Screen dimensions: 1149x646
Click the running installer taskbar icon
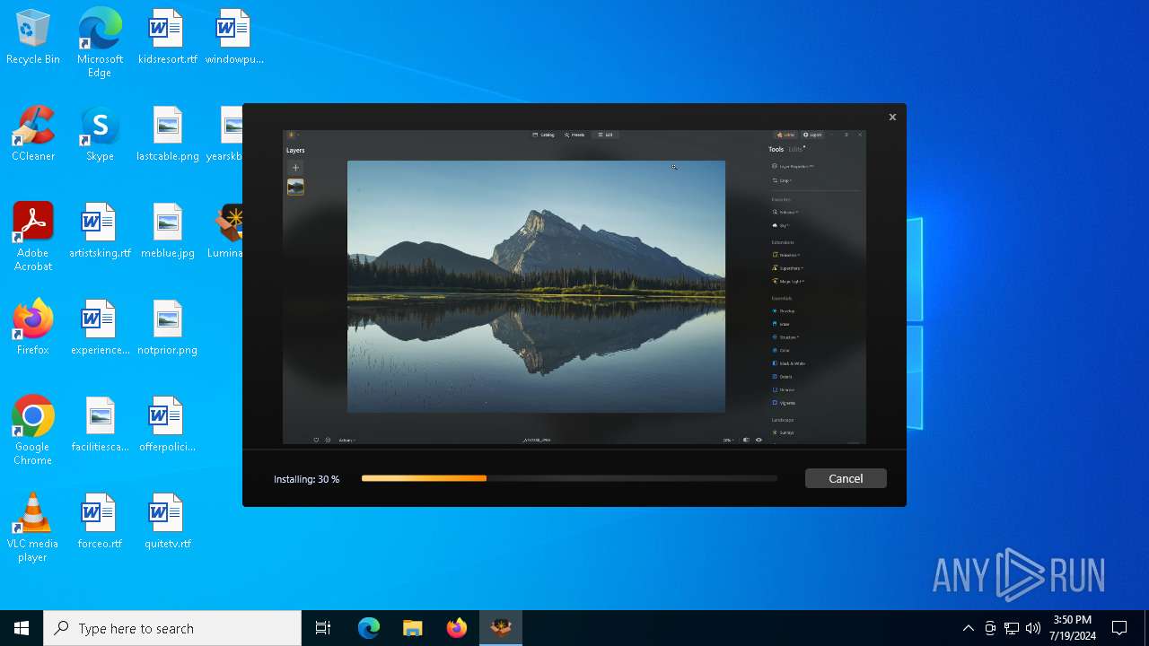tap(501, 628)
